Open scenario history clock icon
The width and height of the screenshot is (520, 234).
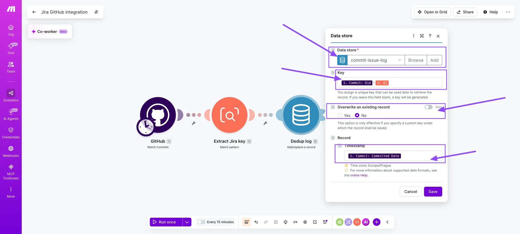pos(325,222)
